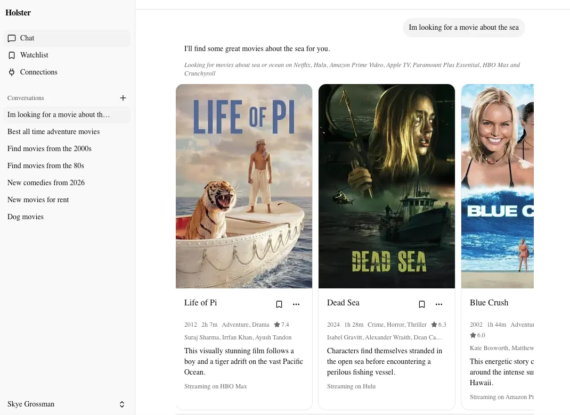Click the 'Looking for movies about sea' status line
This screenshot has height=415, width=570.
click(352, 69)
